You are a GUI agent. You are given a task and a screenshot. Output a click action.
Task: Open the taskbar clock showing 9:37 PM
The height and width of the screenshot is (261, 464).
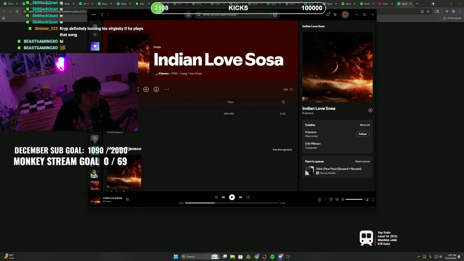tap(450, 257)
